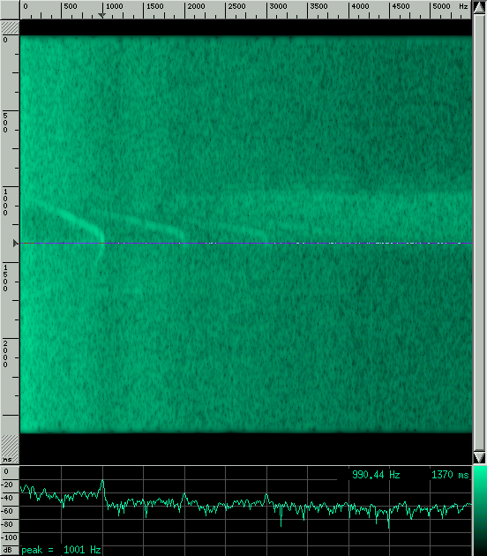Click the 3500 Hz label on frequency ruler
487x556 pixels.
pos(318,6)
